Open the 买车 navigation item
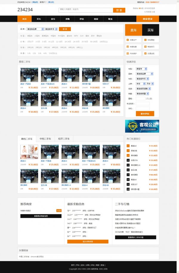This screenshot has width=179, height=273. click(39, 19)
